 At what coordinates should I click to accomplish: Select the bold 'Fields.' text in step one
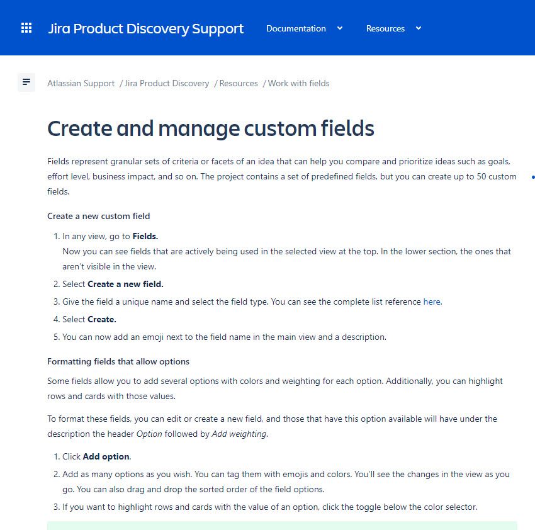point(145,236)
